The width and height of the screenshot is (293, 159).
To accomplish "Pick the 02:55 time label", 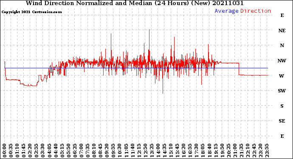I will (37, 151).
